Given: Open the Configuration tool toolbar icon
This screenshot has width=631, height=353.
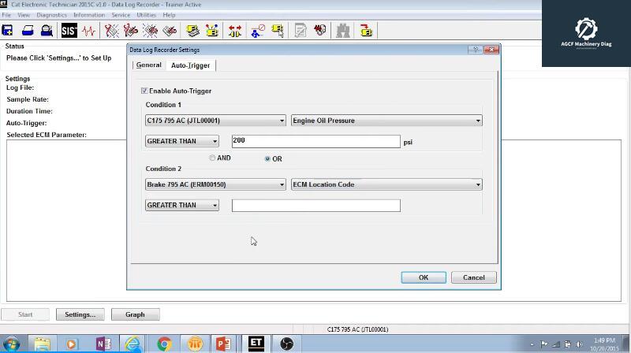Looking at the screenshot, I should point(211,31).
